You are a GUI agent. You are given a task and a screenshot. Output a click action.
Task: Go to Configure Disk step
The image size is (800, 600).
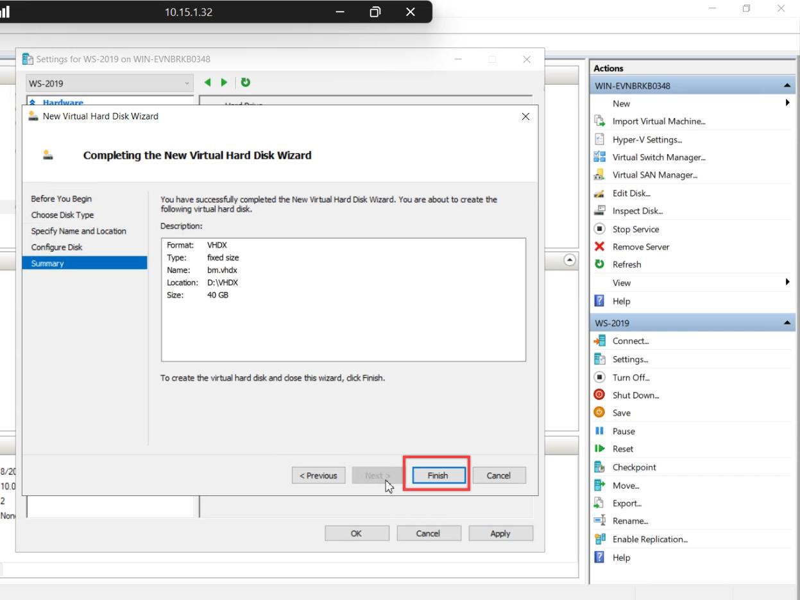56,247
